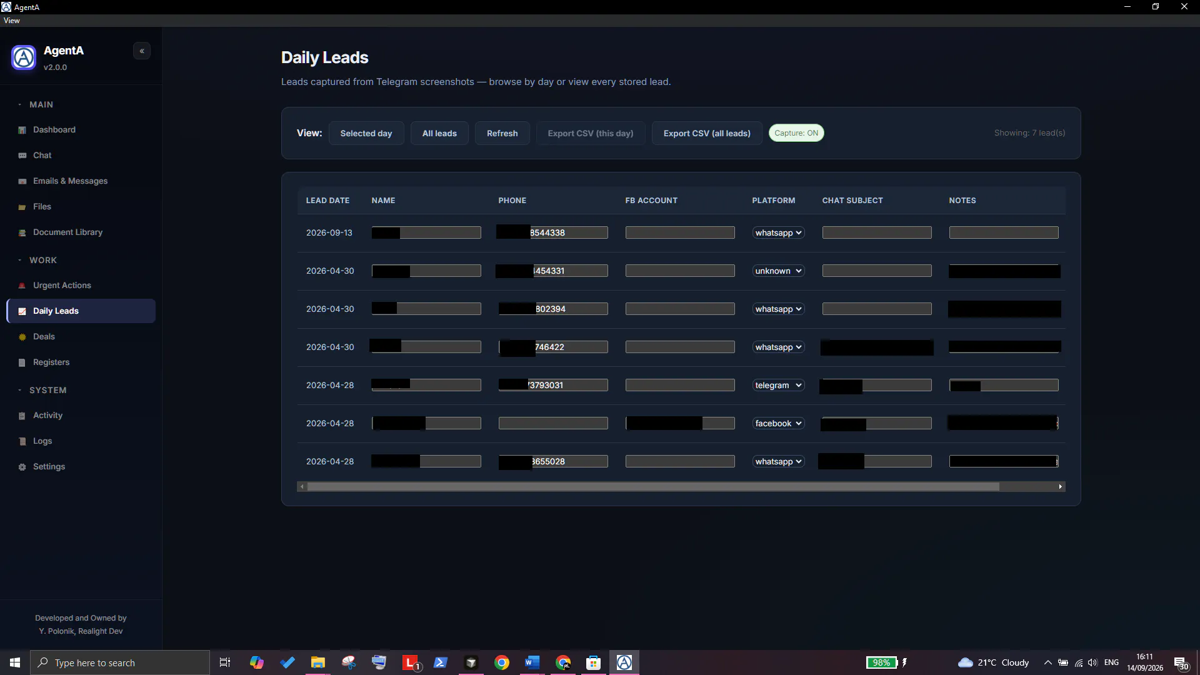Switch to Selected day view
Viewport: 1200px width, 675px height.
[366, 133]
